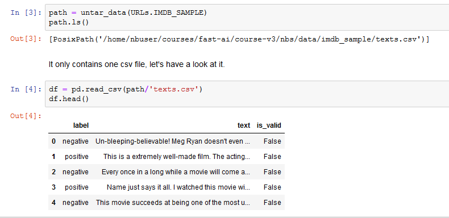The image size is (449, 218).
Task: Place cursor in untar_data code line
Action: pyautogui.click(x=127, y=13)
